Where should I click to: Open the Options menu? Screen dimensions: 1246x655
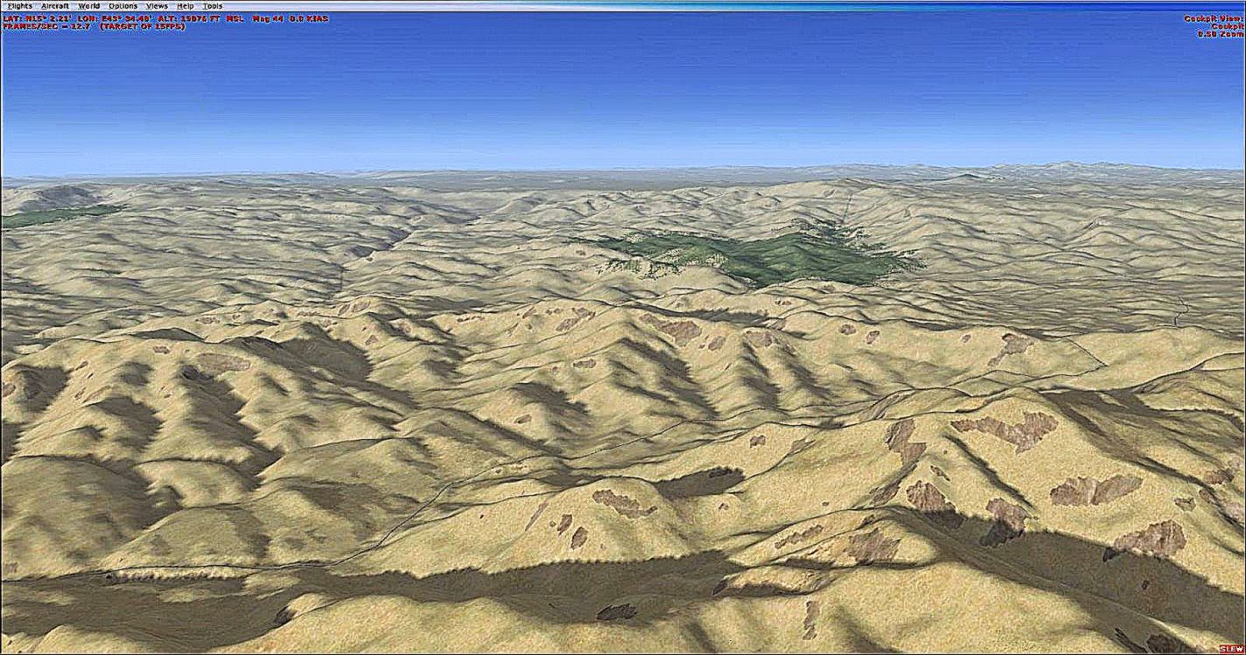tap(122, 4)
